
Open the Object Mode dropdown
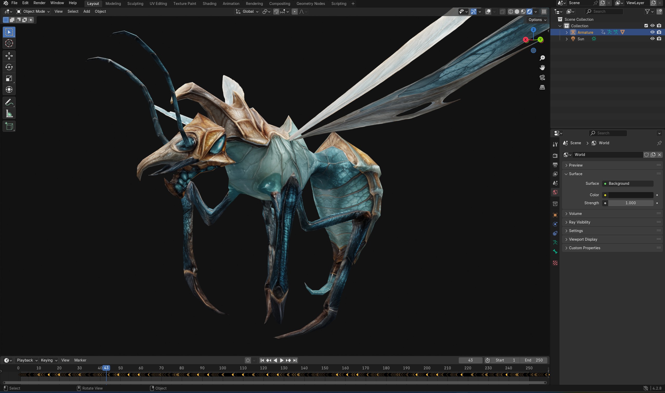[33, 11]
